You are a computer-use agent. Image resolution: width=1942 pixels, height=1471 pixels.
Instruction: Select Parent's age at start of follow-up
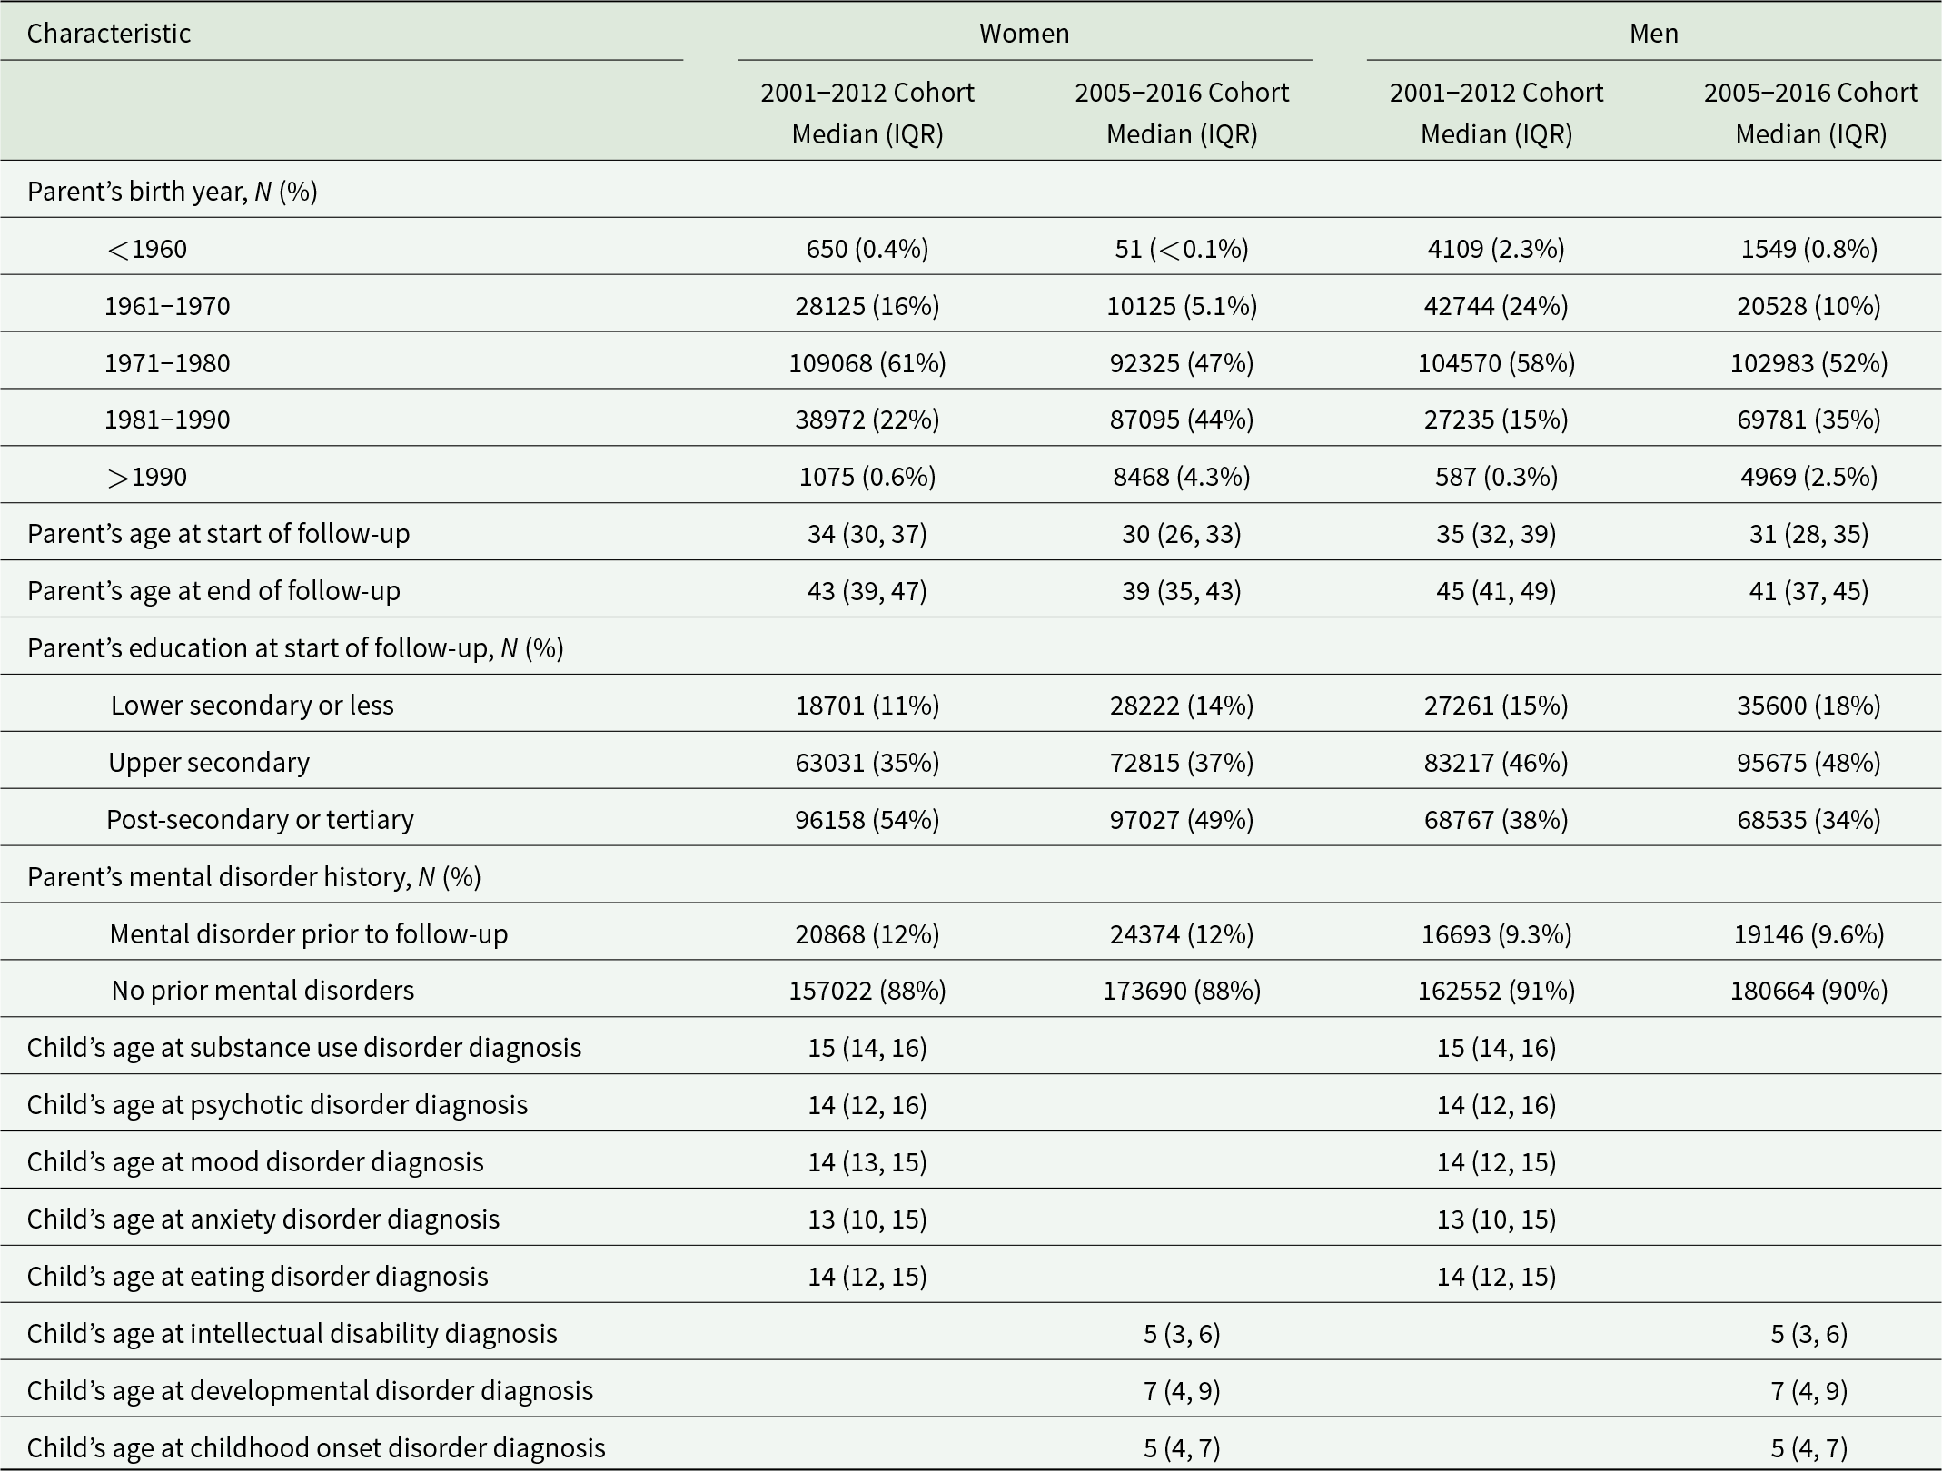coord(218,533)
